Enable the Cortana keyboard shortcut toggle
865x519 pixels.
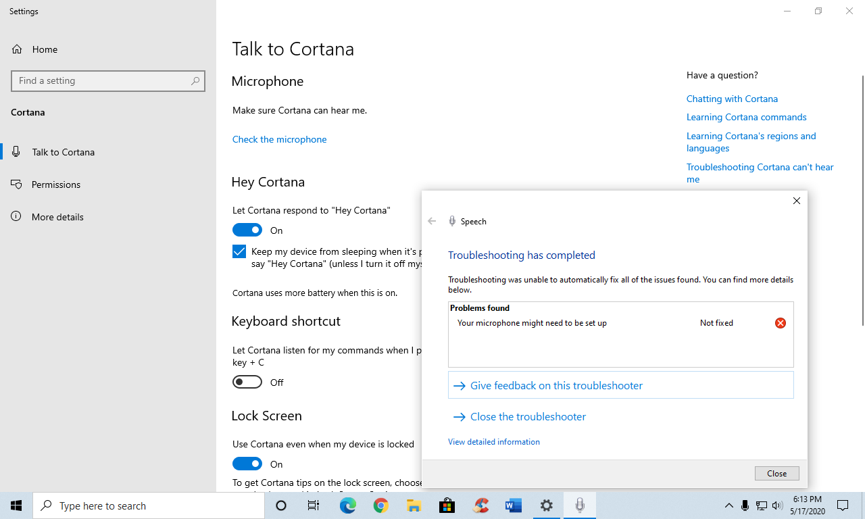pyautogui.click(x=247, y=382)
